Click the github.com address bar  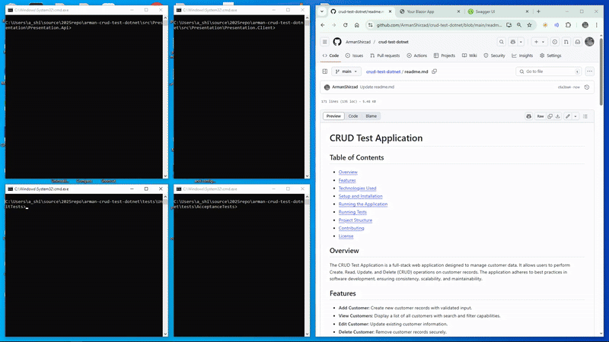439,25
